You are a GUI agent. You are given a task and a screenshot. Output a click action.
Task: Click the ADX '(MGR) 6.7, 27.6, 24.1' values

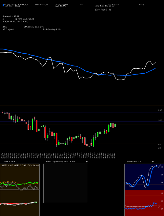point(34,27)
